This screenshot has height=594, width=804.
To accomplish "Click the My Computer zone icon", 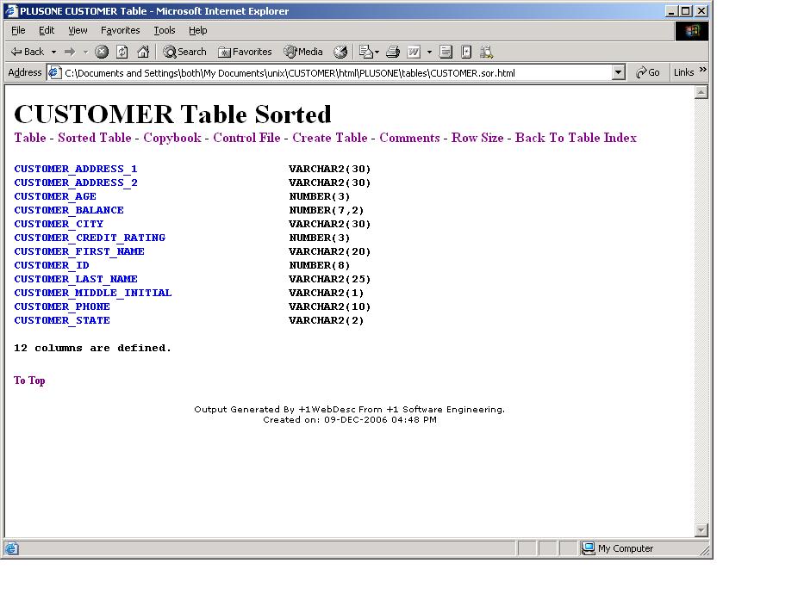I will coord(588,548).
